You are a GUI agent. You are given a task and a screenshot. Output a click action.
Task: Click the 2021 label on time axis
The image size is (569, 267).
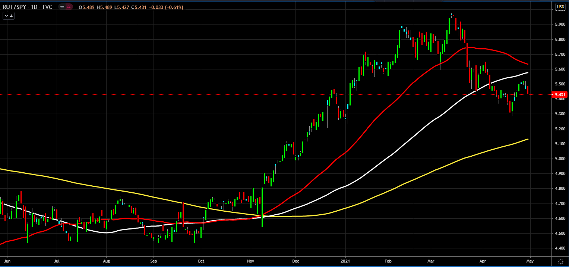tap(345, 261)
